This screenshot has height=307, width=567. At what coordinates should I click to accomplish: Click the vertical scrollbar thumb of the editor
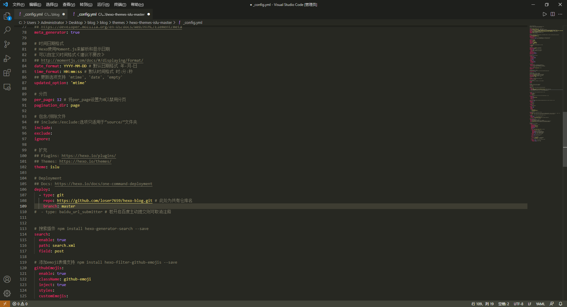[x=565, y=139]
